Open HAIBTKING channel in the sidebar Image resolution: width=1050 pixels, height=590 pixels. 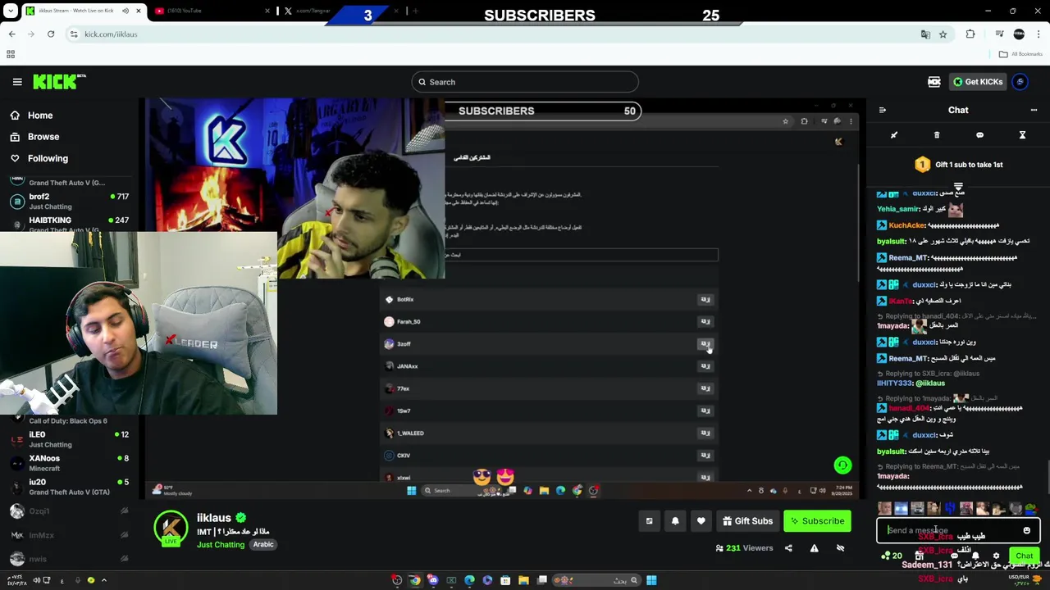click(x=70, y=221)
